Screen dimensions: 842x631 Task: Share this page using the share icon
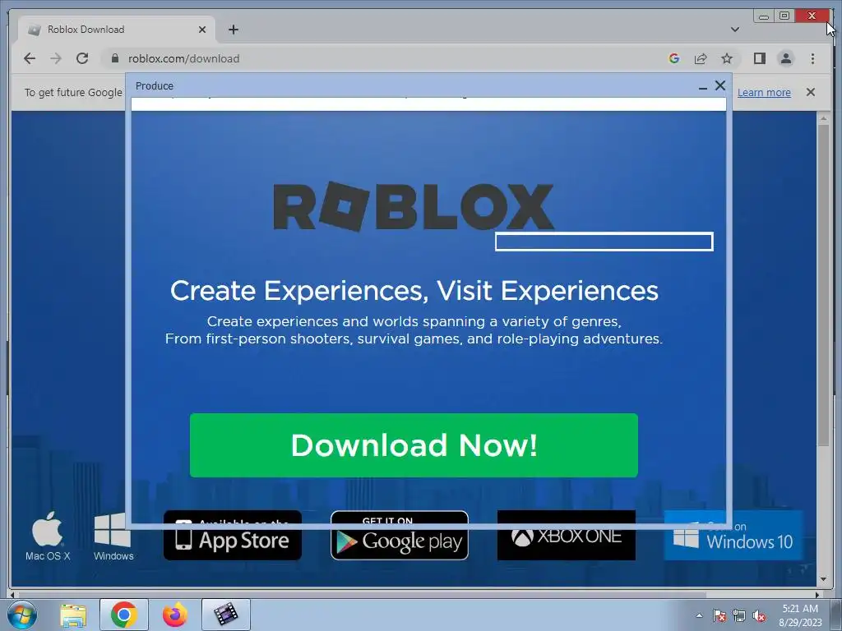[x=701, y=58]
